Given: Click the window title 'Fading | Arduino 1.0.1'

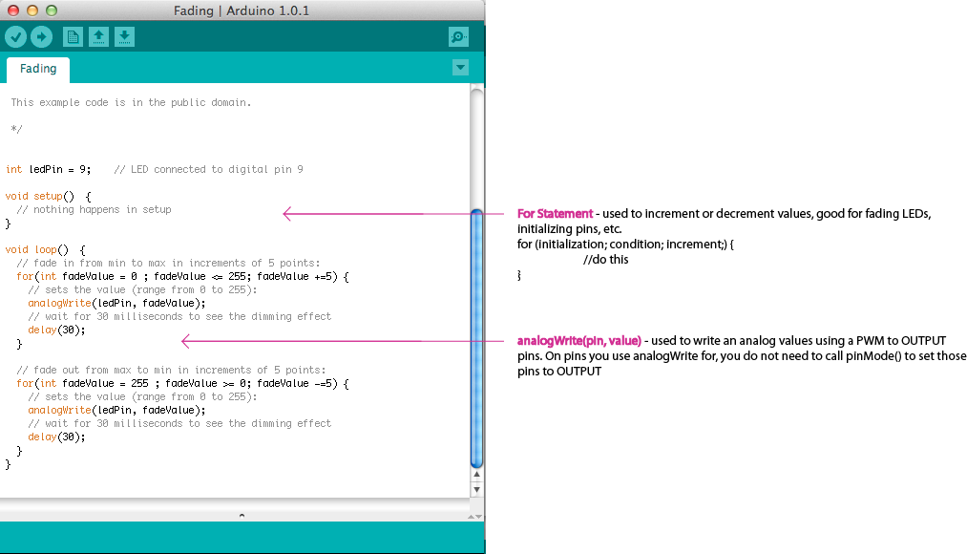Looking at the screenshot, I should [x=242, y=11].
